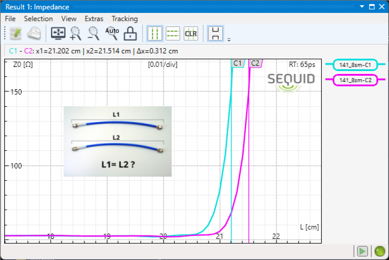The height and width of the screenshot is (260, 389).
Task: Enable Auto zoom scaling
Action: [112, 33]
